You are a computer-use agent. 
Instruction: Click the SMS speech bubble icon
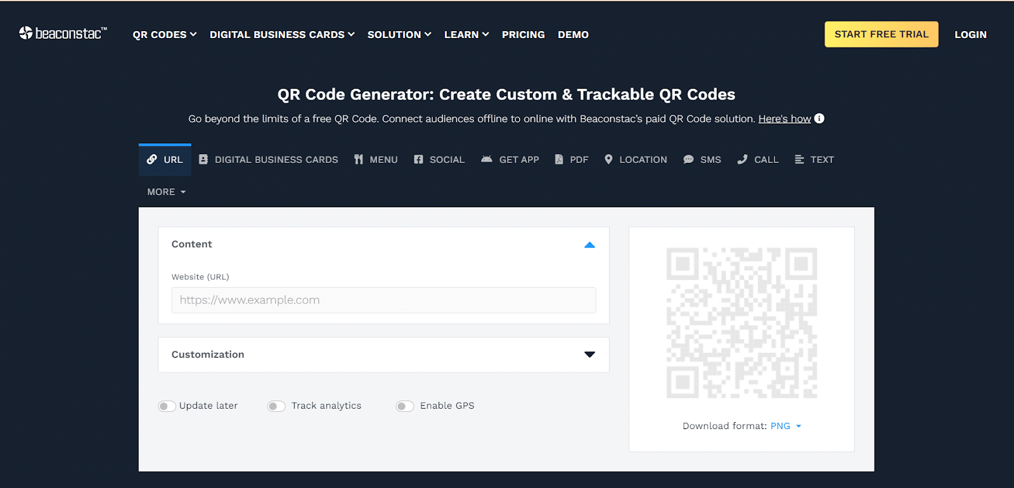pyautogui.click(x=688, y=160)
